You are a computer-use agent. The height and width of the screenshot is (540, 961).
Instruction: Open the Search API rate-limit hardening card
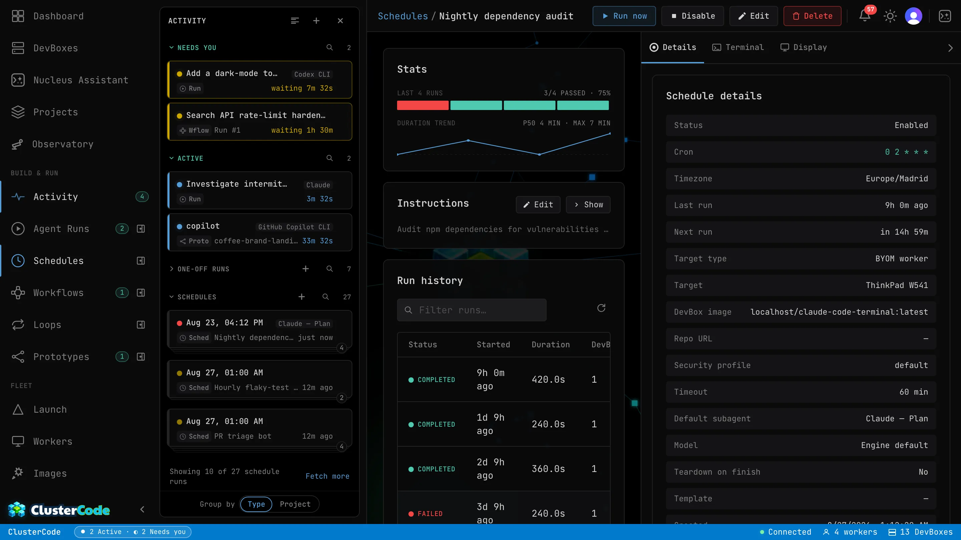coord(260,122)
